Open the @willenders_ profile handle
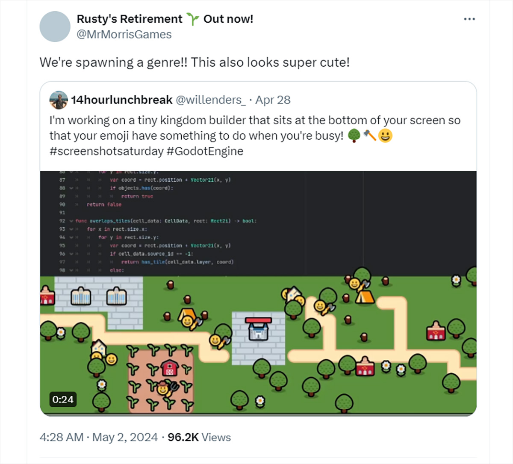 tap(211, 100)
